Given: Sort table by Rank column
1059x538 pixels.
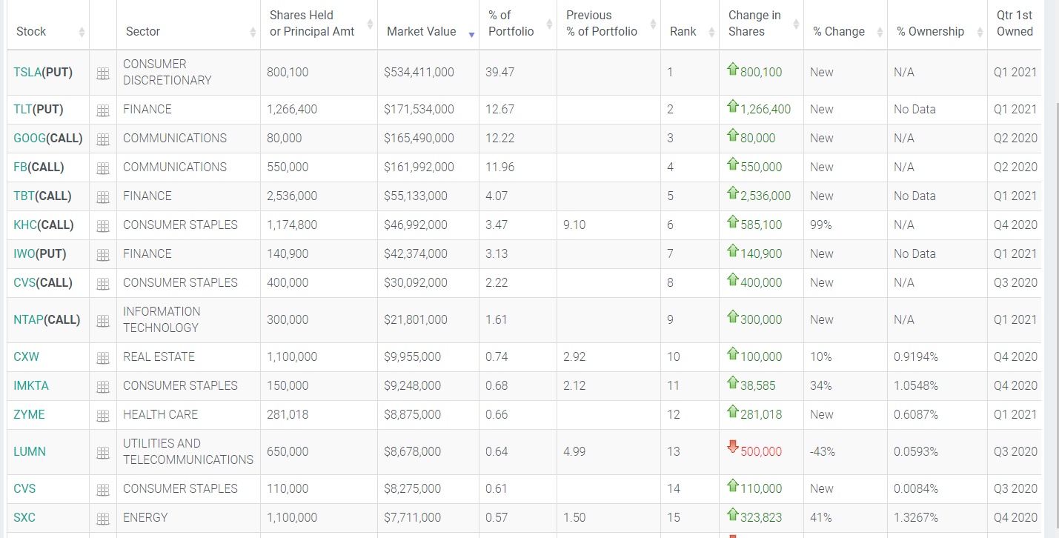Looking at the screenshot, I should tap(689, 24).
